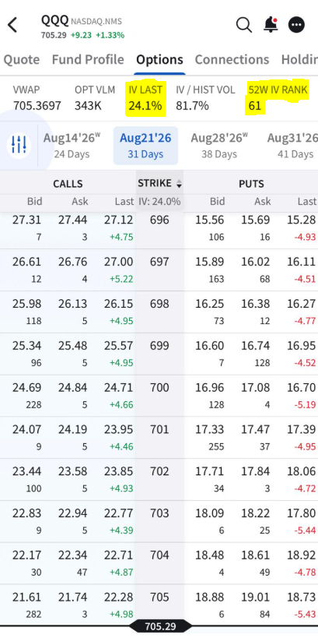Tap the 702 call ask 23.58
Image resolution: width=318 pixels, height=638 pixels.
click(72, 471)
